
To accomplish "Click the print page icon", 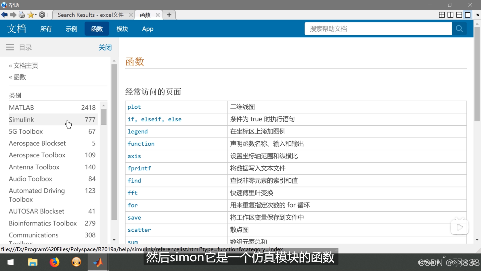I will (x=22, y=15).
